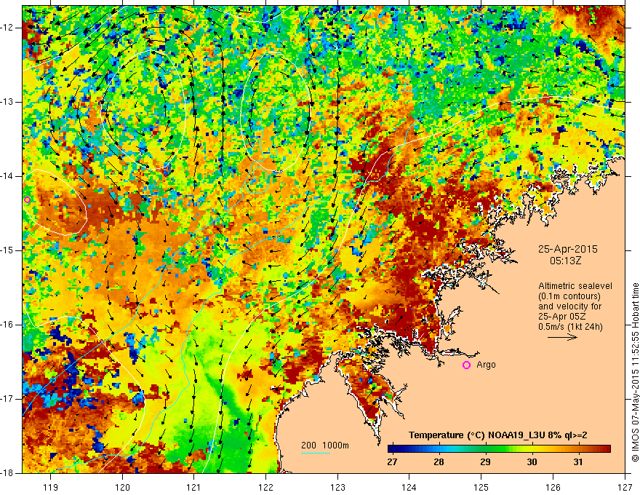Click the 'Altimetric sealevel' text line
This screenshot has height=495, width=640.
click(x=575, y=286)
